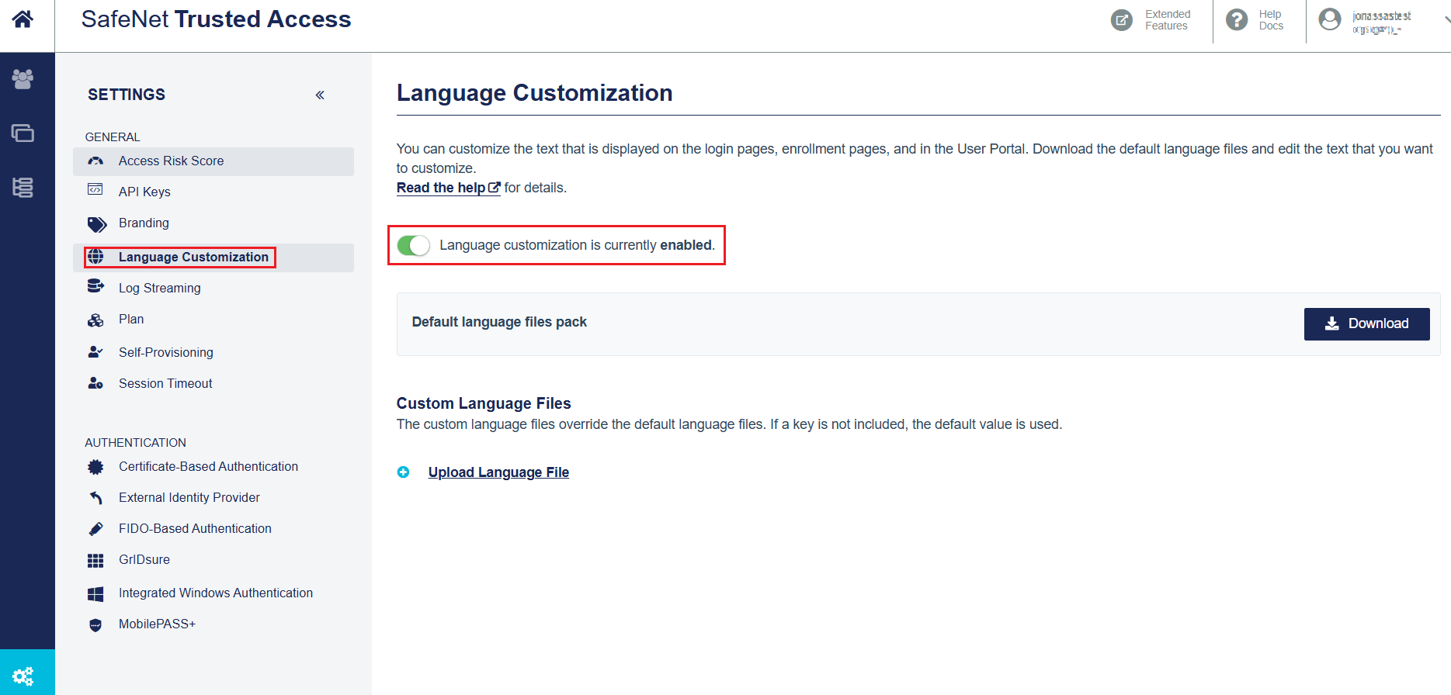Click the account username text
The image size is (1451, 695).
1381,16
